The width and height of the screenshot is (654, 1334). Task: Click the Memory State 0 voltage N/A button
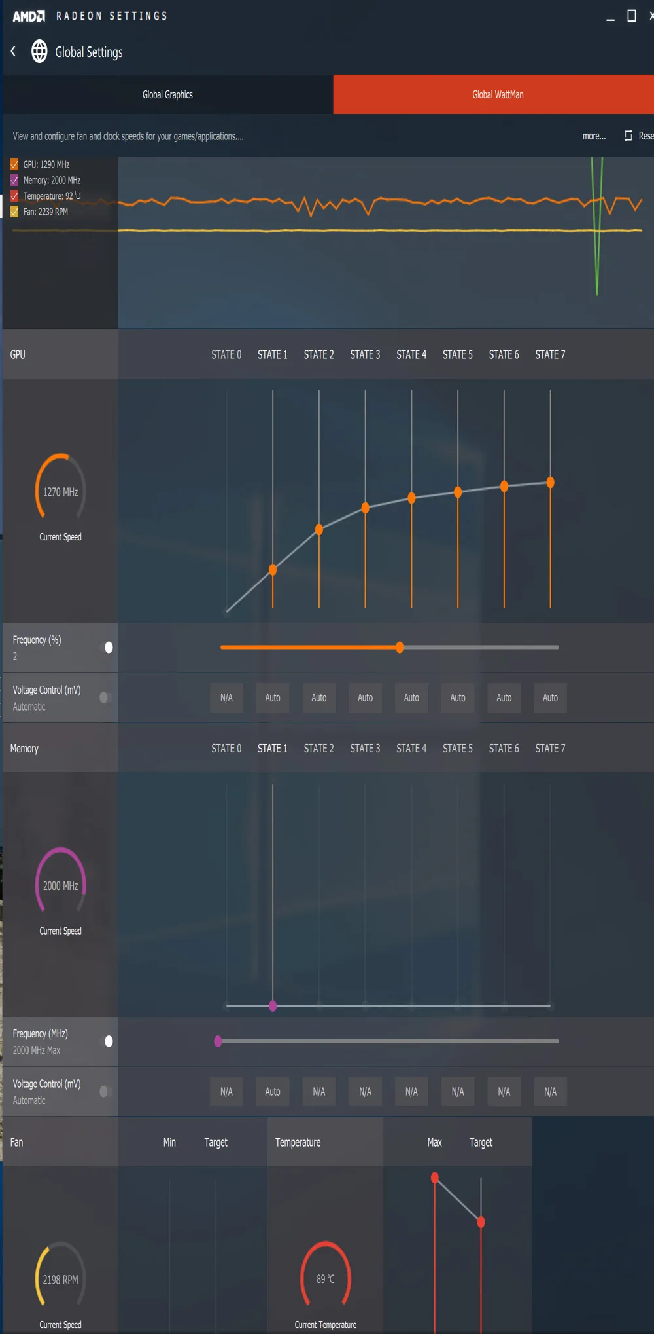(x=226, y=1092)
